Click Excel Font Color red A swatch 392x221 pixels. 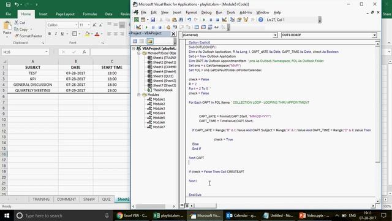[x=97, y=34]
